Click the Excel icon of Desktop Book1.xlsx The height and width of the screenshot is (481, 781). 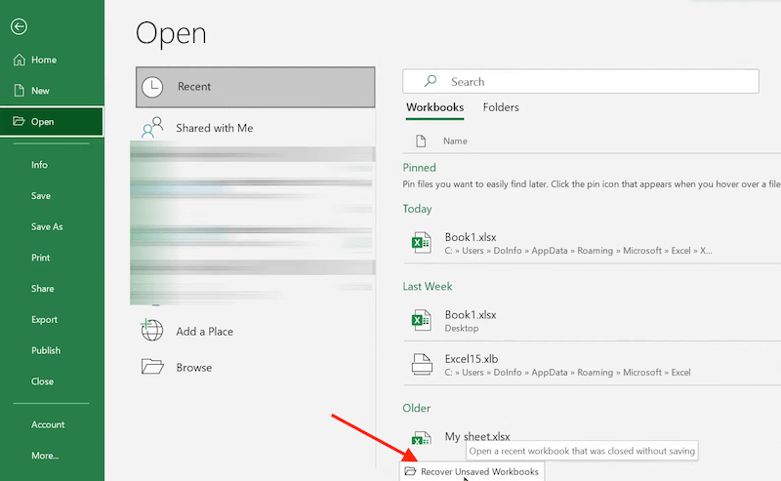422,320
